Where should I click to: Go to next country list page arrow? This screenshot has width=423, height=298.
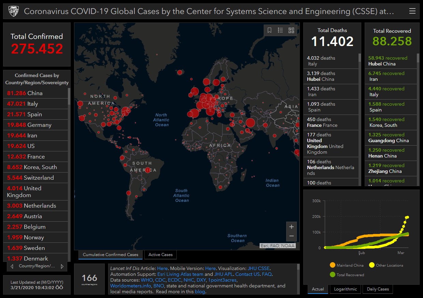pos(62,266)
